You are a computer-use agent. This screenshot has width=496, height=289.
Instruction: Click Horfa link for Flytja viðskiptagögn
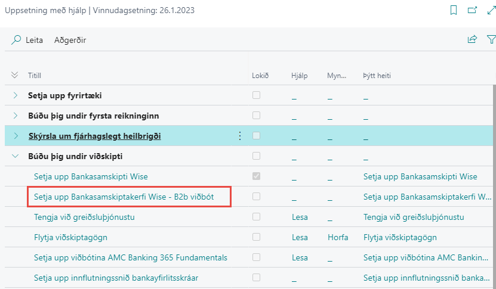337,237
